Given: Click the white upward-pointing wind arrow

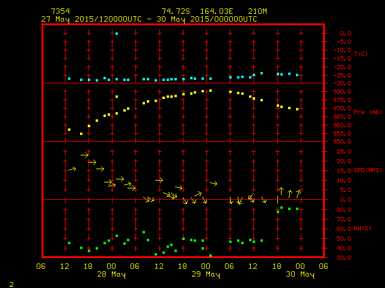Looking at the screenshot, I should [x=281, y=191].
